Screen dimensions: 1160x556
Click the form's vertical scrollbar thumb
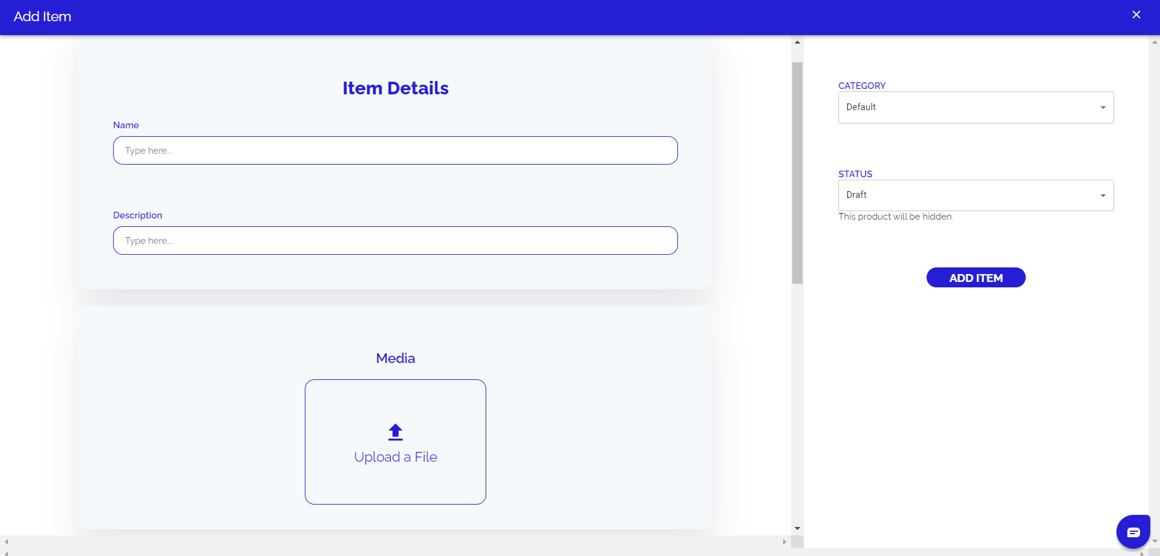pos(797,172)
